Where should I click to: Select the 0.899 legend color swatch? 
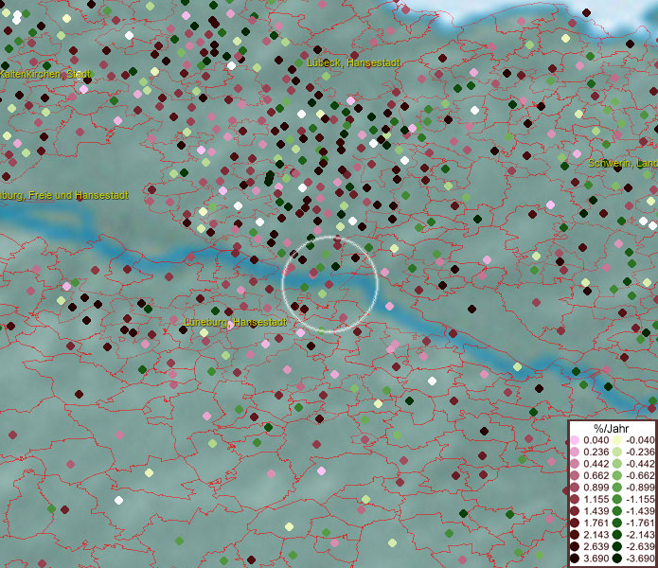pyautogui.click(x=575, y=488)
